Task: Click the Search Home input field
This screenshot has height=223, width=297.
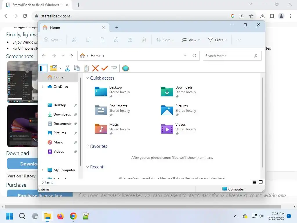Action: point(232,56)
